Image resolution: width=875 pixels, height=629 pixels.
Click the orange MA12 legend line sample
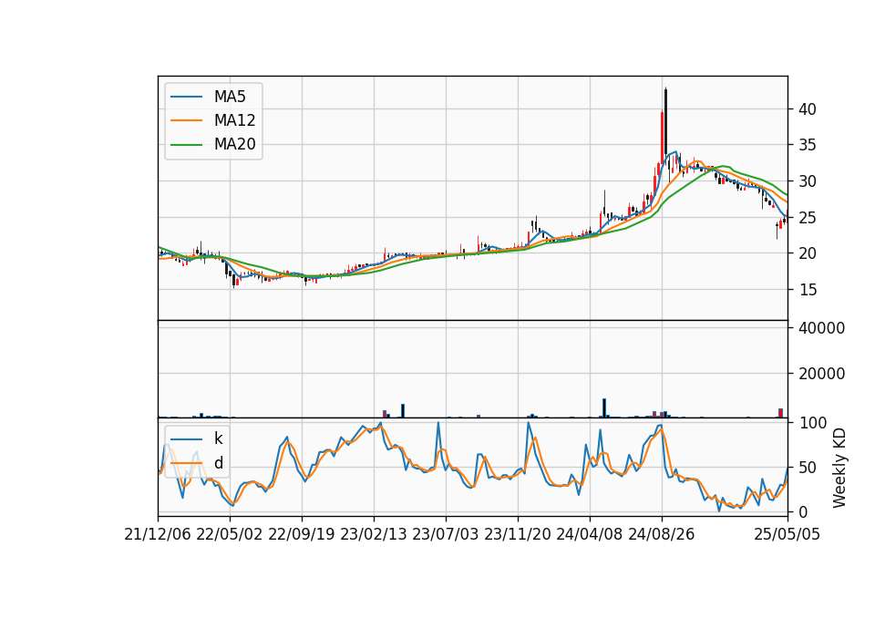click(x=186, y=120)
